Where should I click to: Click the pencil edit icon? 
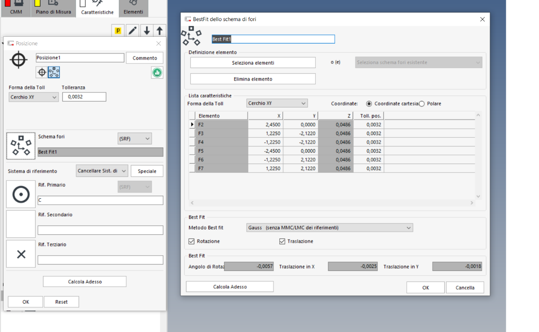[133, 31]
